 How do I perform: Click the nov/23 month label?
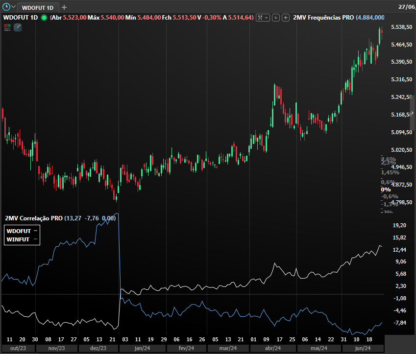pos(56,348)
